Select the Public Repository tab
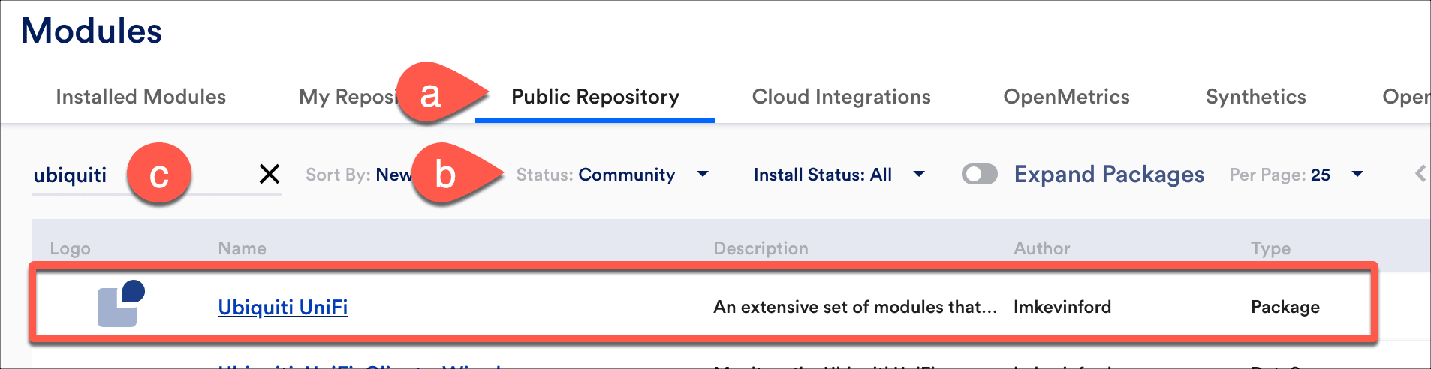This screenshot has height=369, width=1431. click(x=595, y=97)
